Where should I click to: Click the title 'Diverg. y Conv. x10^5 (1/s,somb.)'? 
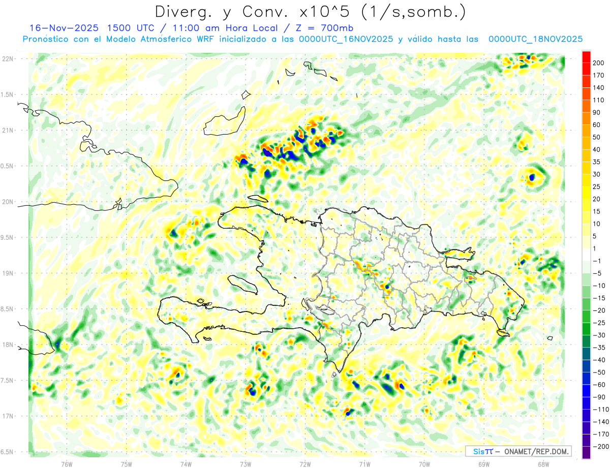tap(310, 12)
